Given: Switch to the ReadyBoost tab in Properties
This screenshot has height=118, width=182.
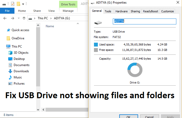Looking at the screenshot, I should click(151, 11).
